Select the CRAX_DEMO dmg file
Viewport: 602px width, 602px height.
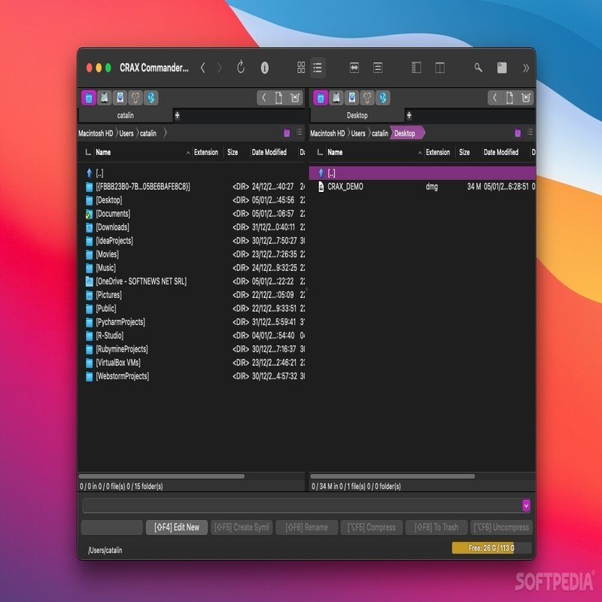[422, 187]
